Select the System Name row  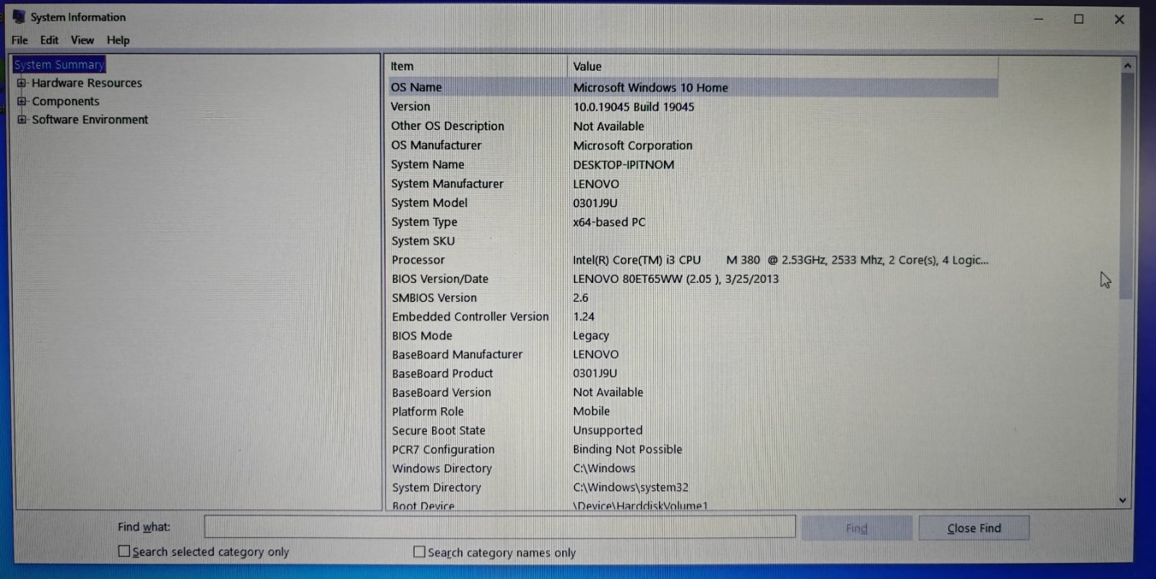pyautogui.click(x=693, y=165)
